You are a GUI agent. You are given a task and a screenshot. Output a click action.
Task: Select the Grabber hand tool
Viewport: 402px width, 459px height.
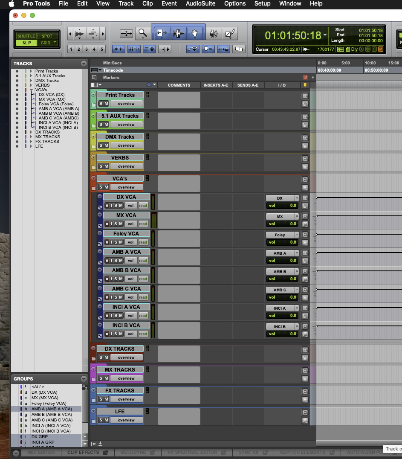click(195, 33)
